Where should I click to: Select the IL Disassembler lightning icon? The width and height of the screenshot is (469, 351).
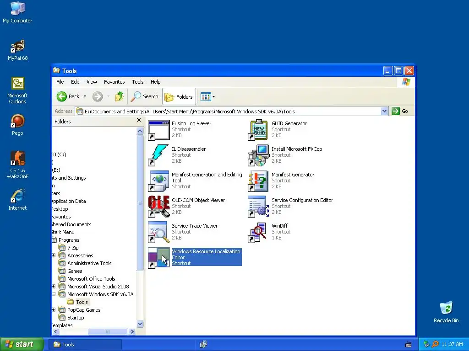(159, 155)
